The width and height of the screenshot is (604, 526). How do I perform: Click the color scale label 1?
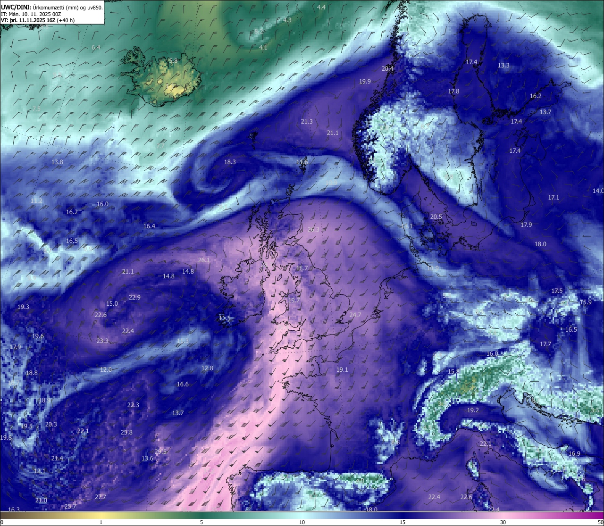101,522
